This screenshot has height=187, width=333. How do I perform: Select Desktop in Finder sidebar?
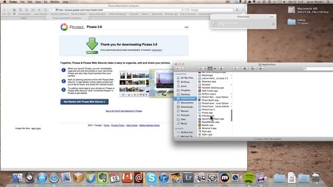185,95
